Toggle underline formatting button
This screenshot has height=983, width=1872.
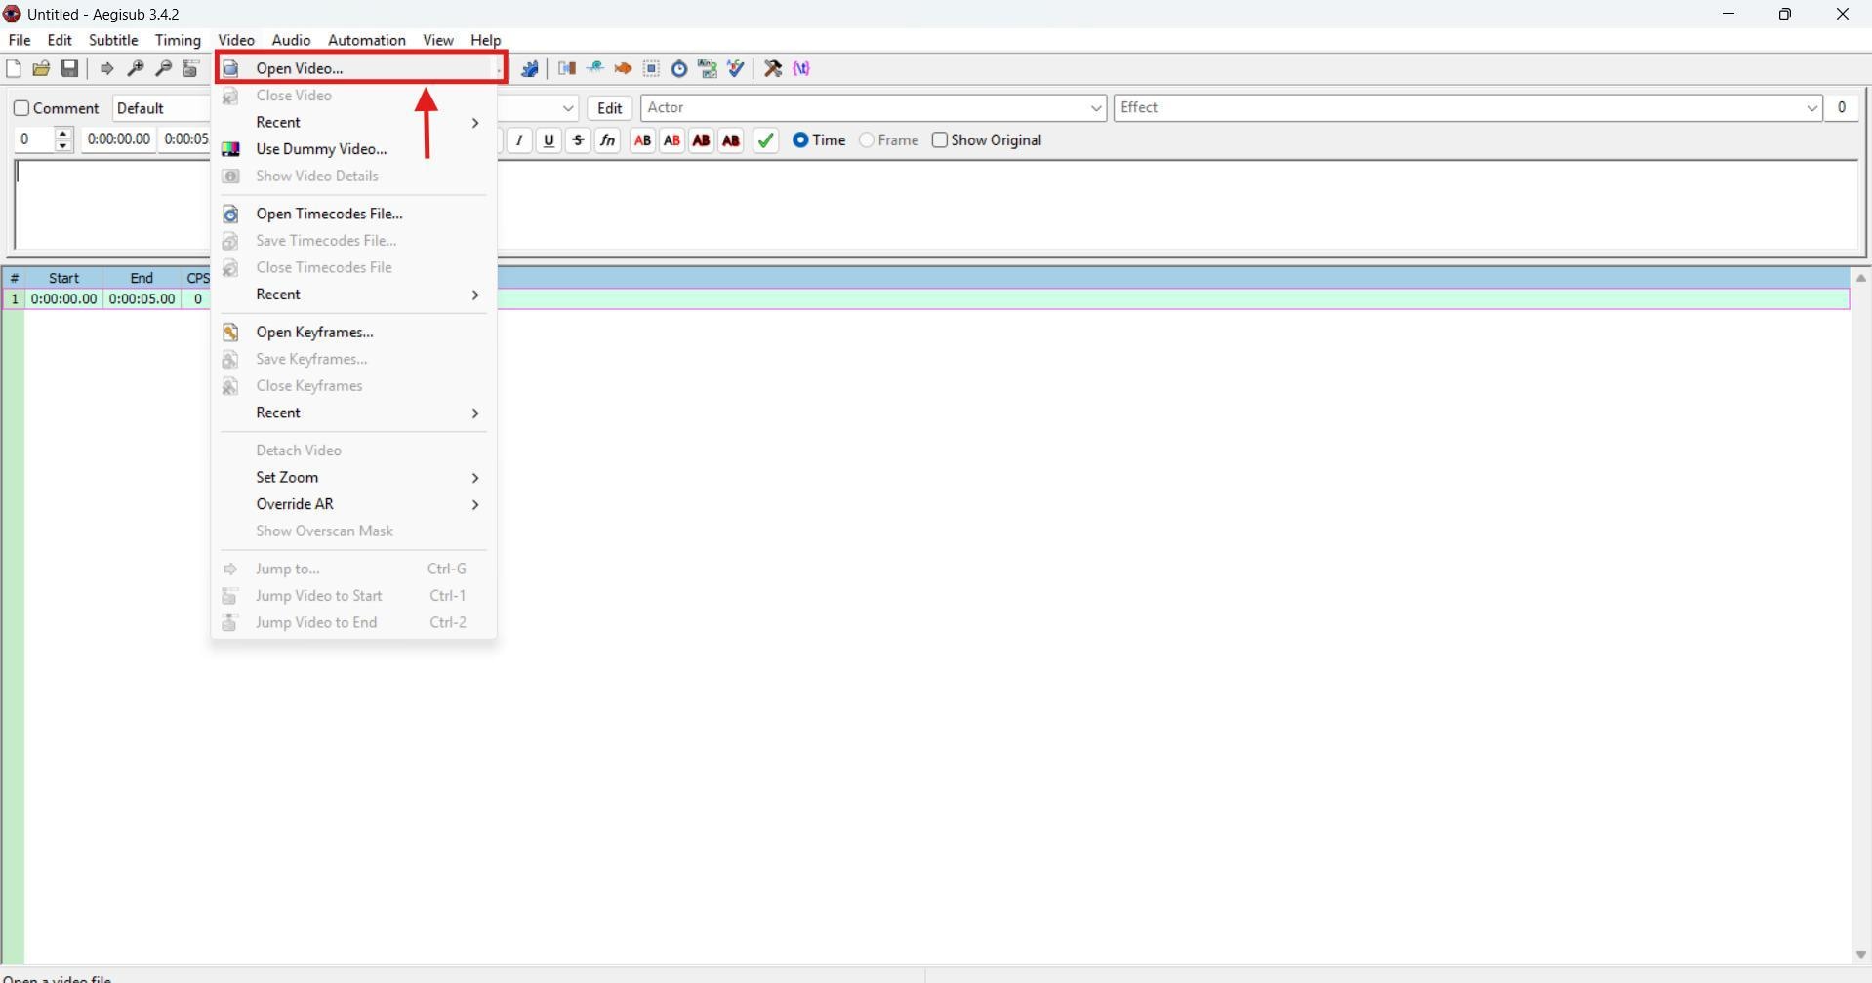(x=549, y=140)
